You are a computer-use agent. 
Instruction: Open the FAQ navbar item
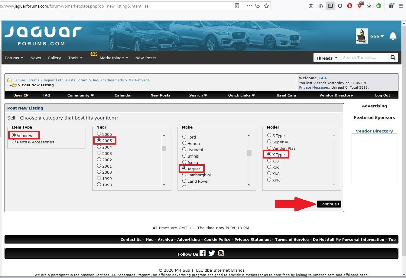coord(46,95)
